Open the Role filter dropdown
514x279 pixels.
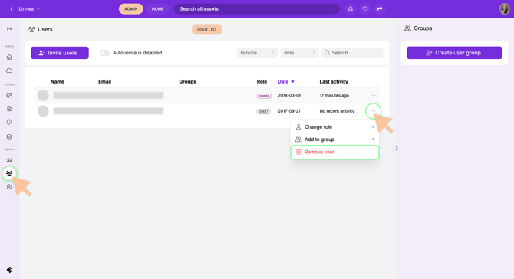point(300,53)
